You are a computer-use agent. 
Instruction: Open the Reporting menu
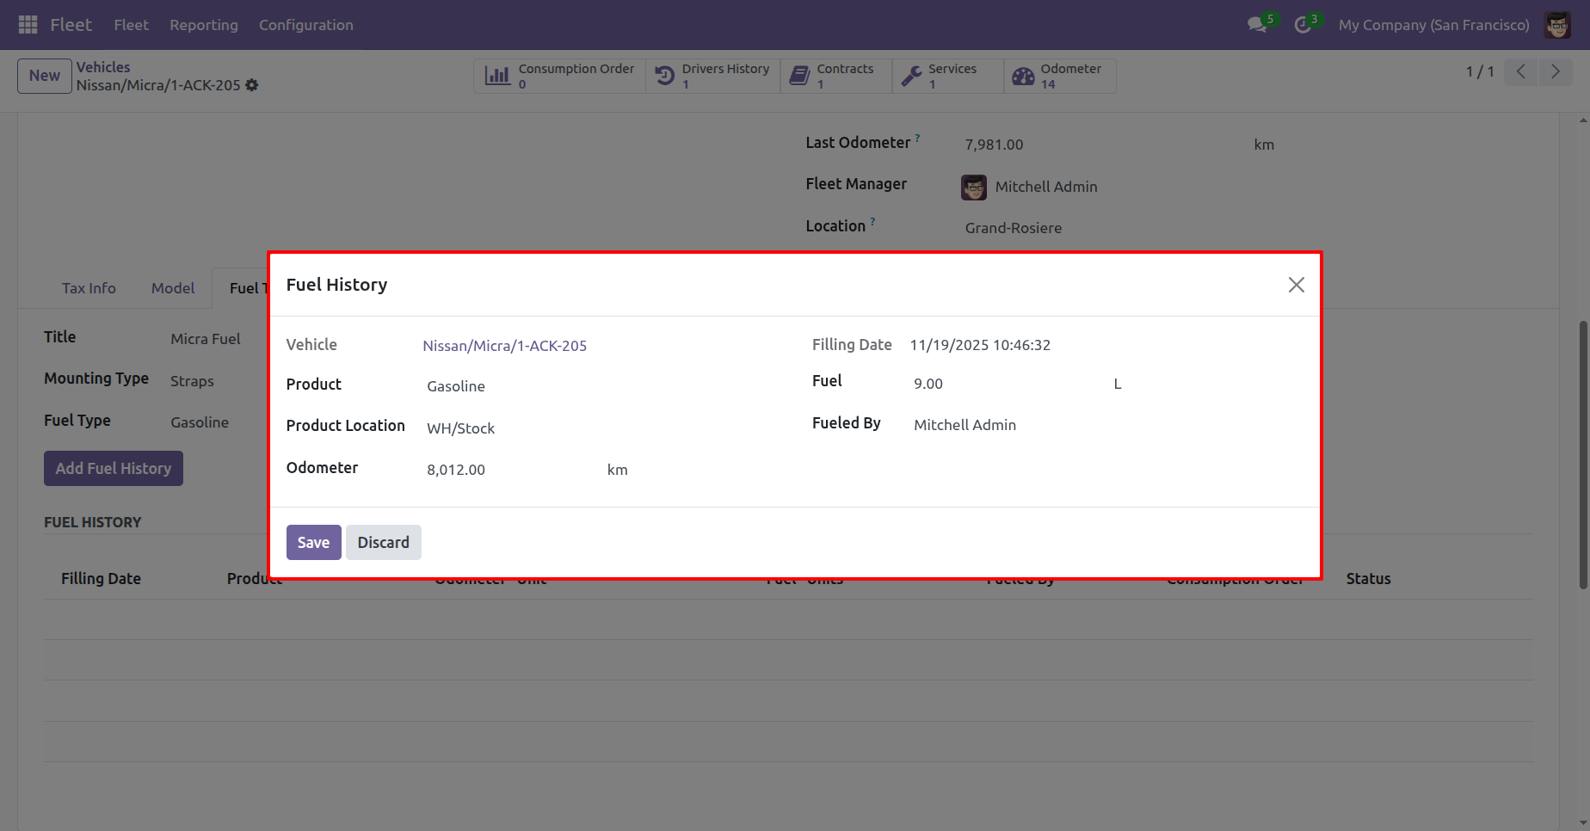204,25
